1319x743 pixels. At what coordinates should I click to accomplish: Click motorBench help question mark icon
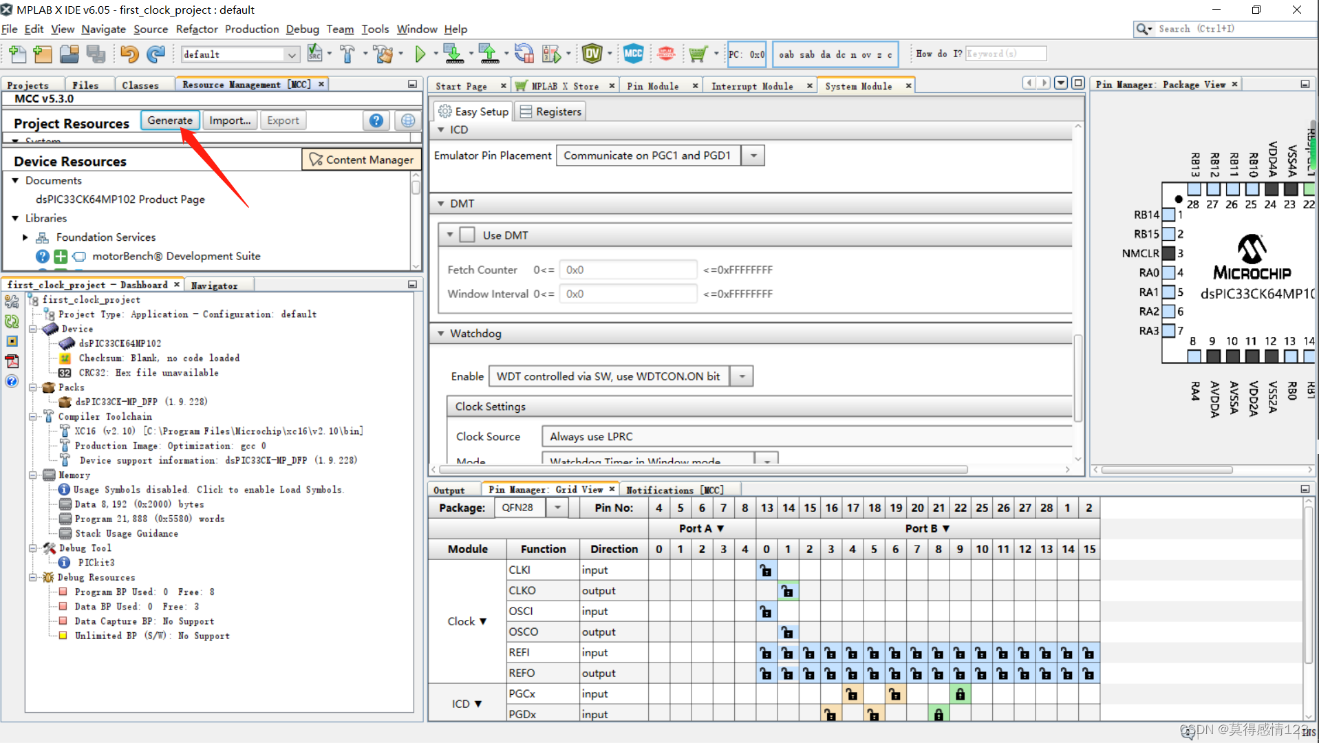(43, 257)
